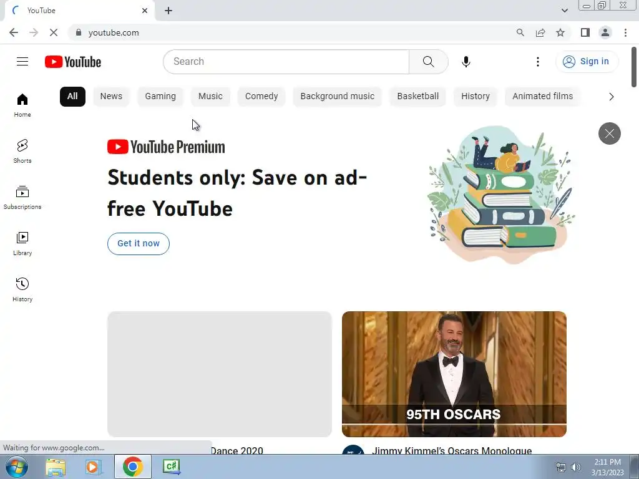Select the Music category chip
Image resolution: width=639 pixels, height=479 pixels.
point(210,97)
